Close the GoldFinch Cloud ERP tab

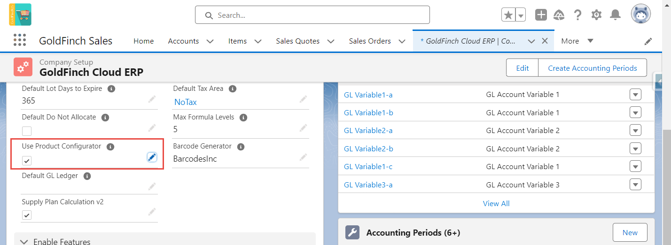pyautogui.click(x=545, y=41)
